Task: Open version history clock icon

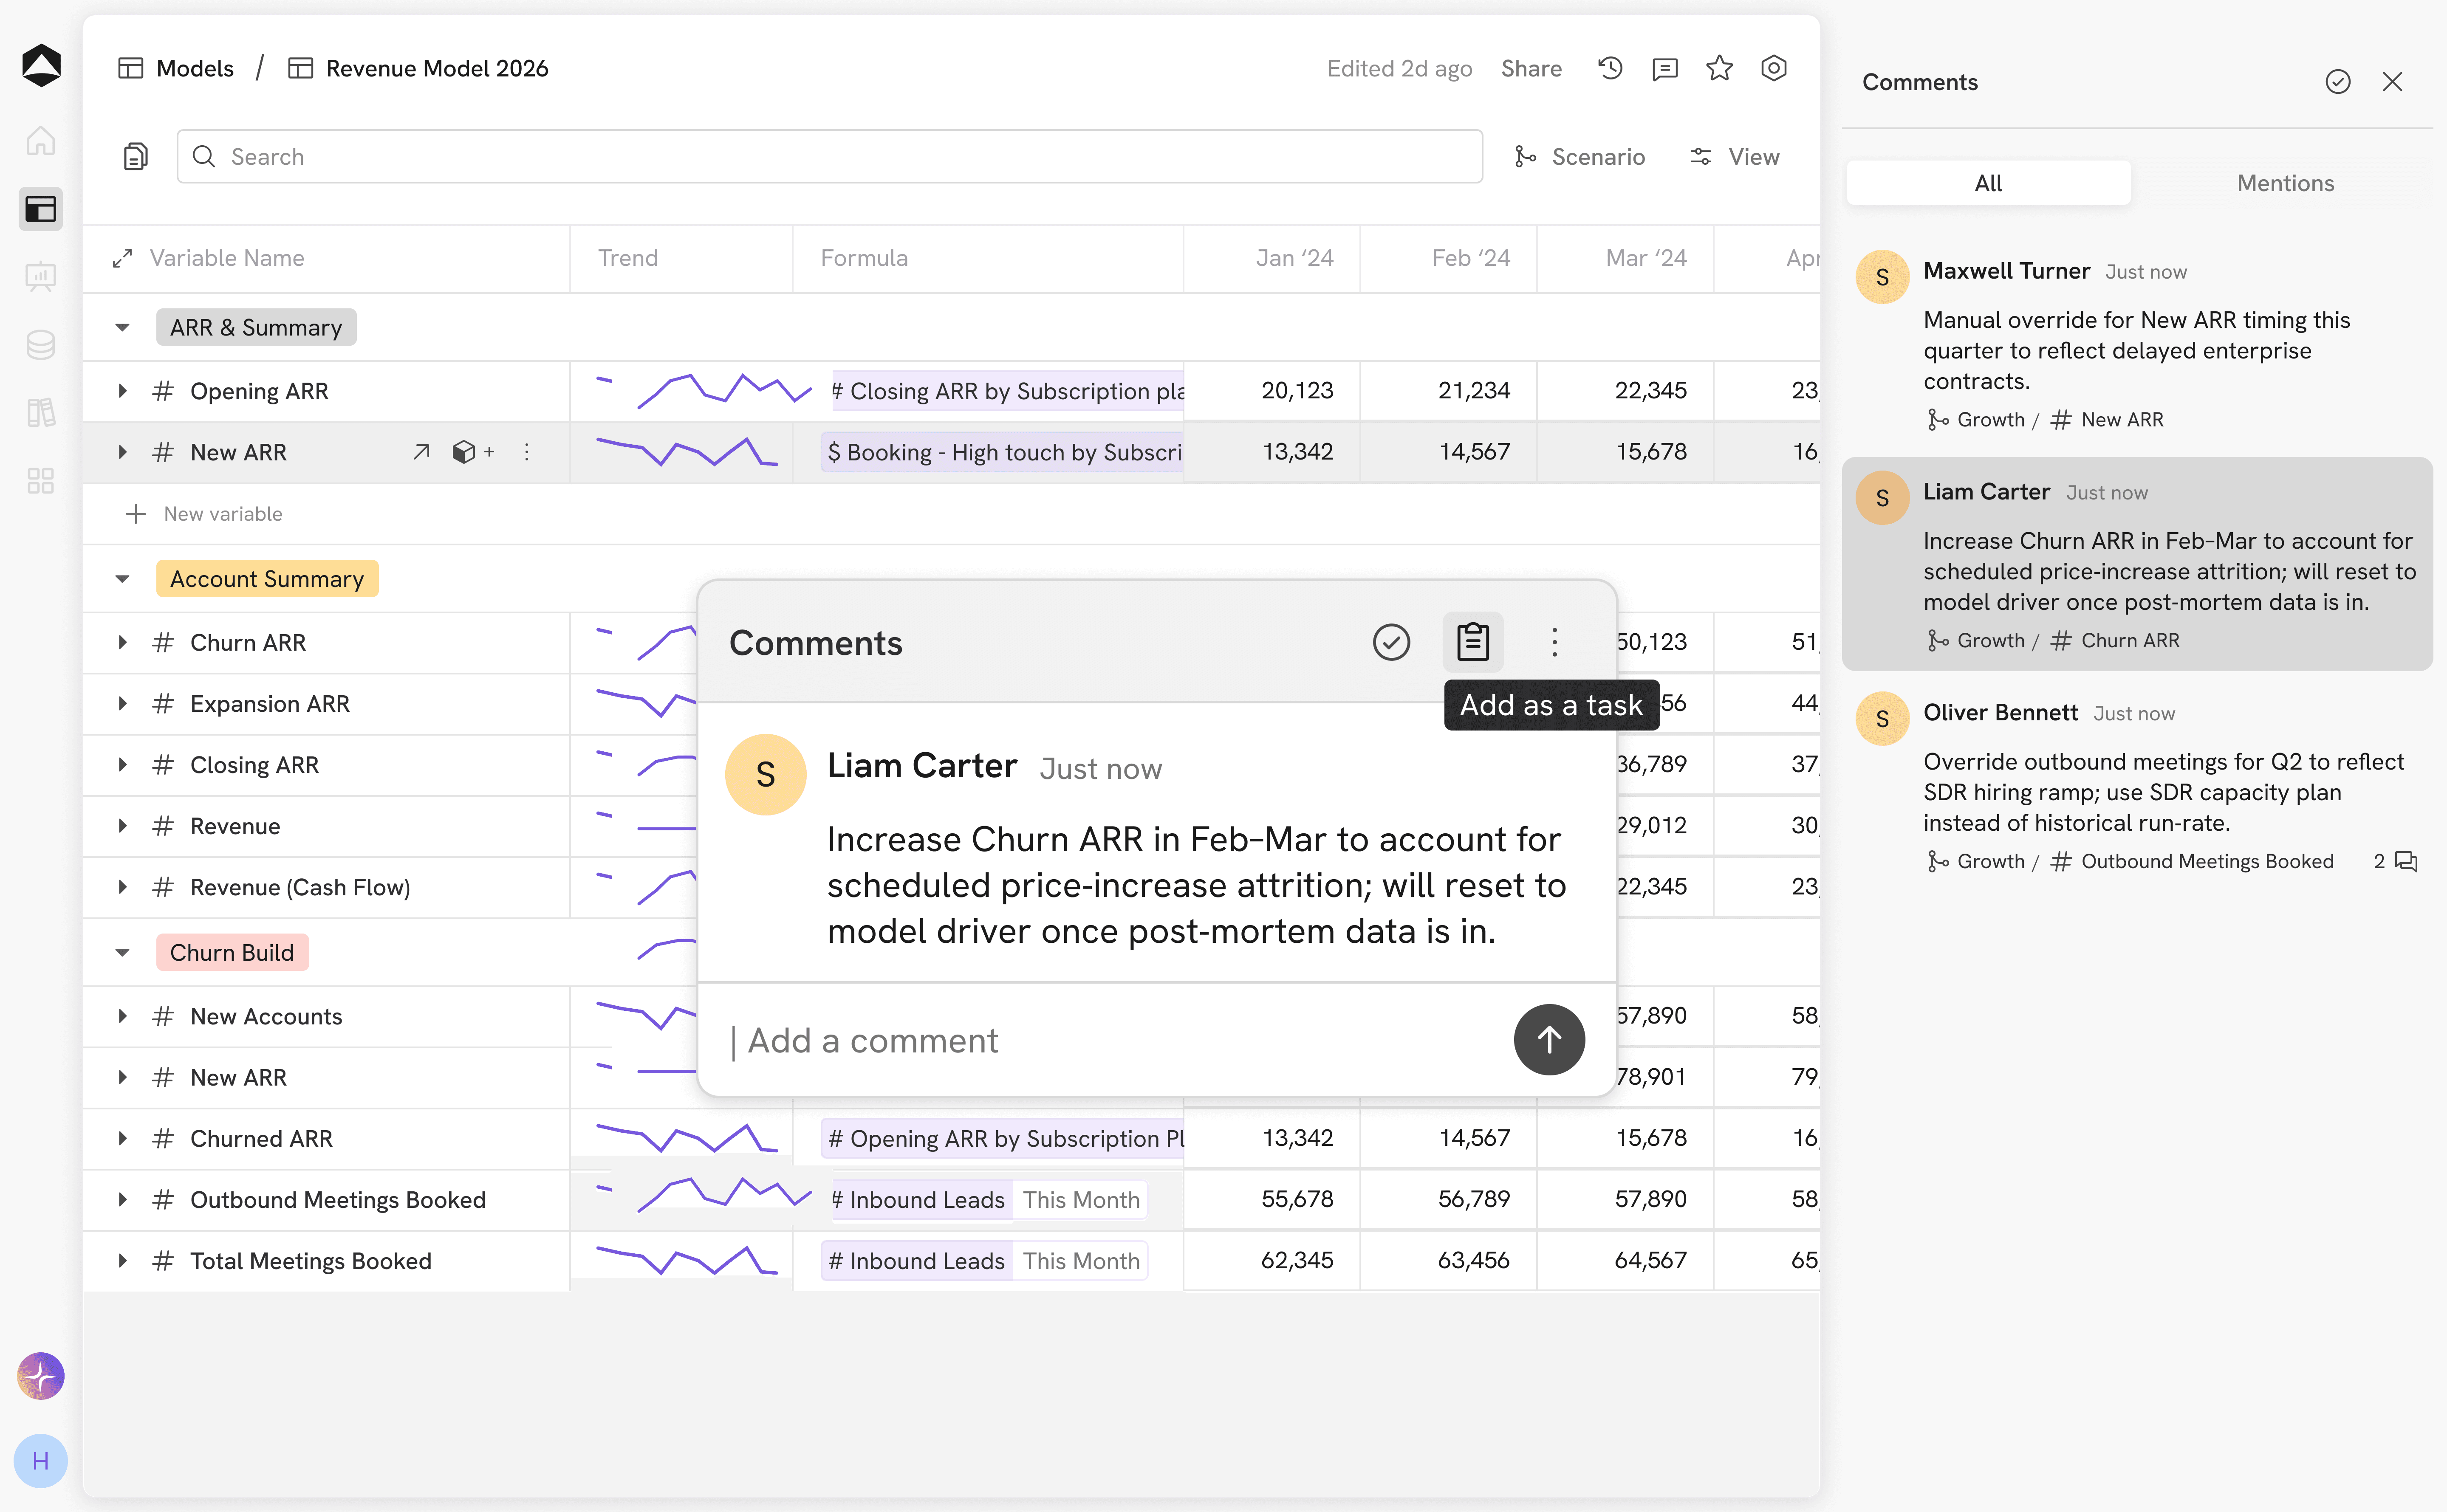Action: (1610, 68)
